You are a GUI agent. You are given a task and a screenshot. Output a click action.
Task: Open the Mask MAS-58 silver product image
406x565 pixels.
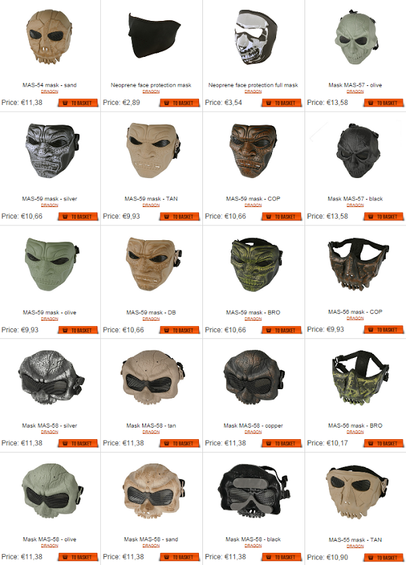51,378
